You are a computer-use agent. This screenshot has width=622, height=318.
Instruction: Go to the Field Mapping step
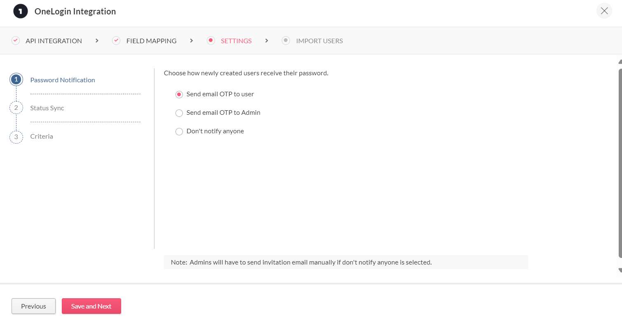click(x=151, y=41)
